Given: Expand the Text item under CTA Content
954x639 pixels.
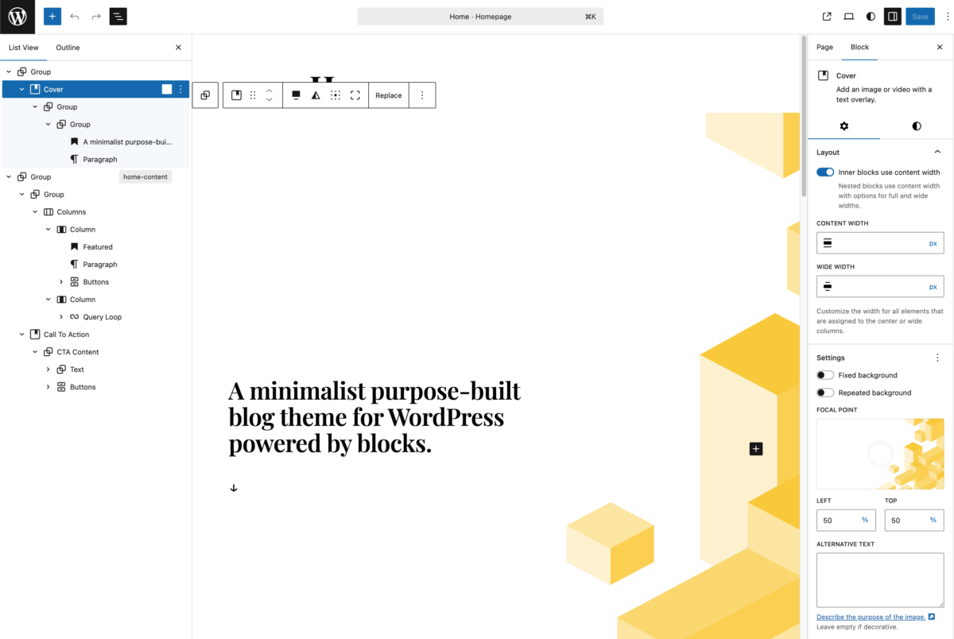Looking at the screenshot, I should [x=48, y=370].
